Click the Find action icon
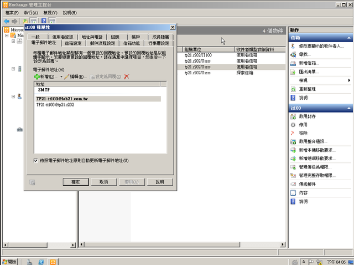Viewport: 354px width, 265px height. pyautogui.click(x=293, y=54)
